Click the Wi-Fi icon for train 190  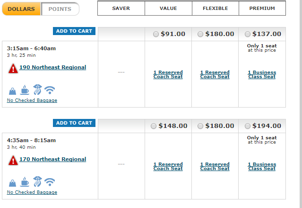[x=50, y=90]
